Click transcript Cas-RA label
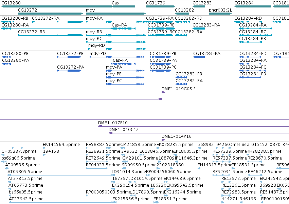 pos(120,25)
